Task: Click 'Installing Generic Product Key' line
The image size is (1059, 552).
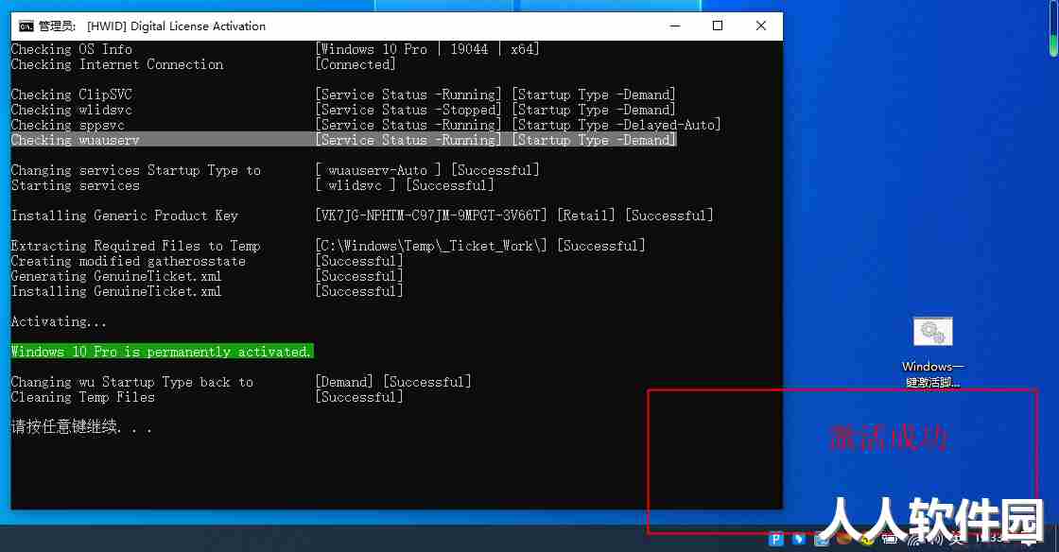Action: point(124,216)
